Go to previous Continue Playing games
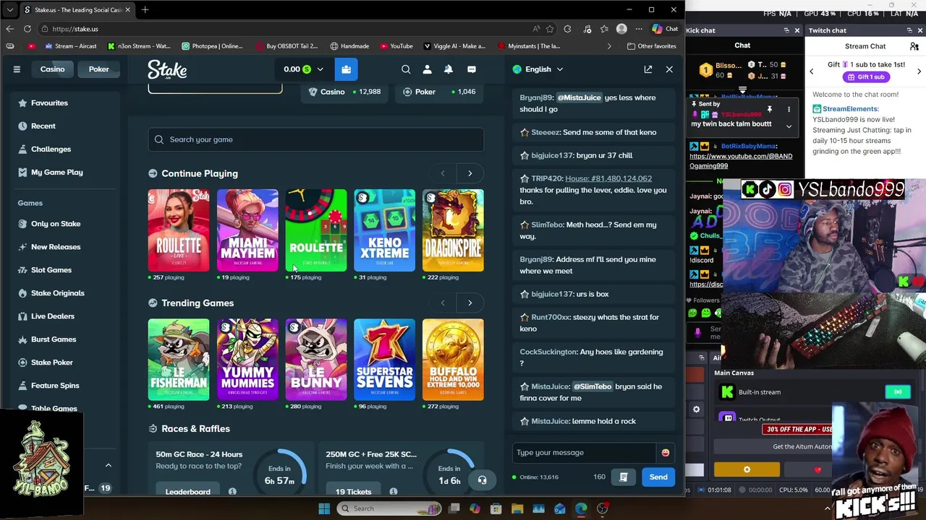926x520 pixels. 443,173
